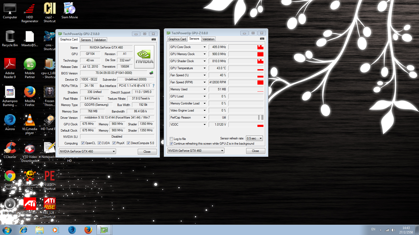
Task: Click the BIOS Version value field
Action: click(x=114, y=73)
